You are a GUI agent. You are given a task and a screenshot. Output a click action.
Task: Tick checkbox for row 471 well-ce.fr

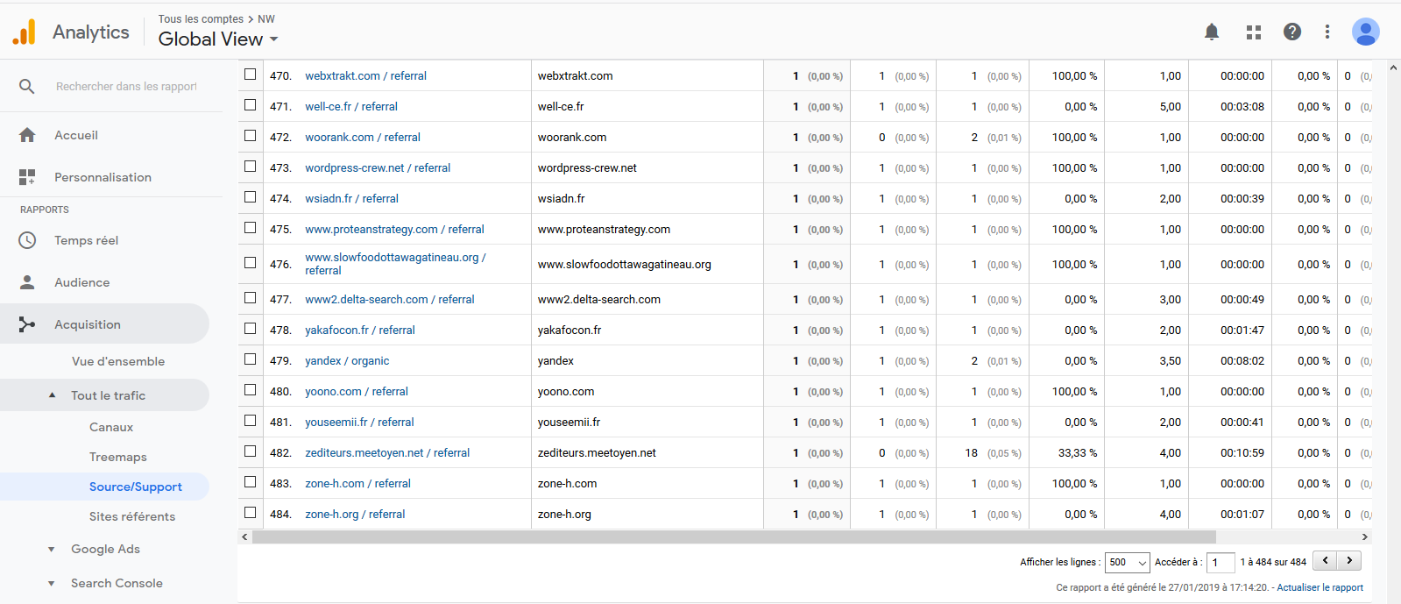251,105
